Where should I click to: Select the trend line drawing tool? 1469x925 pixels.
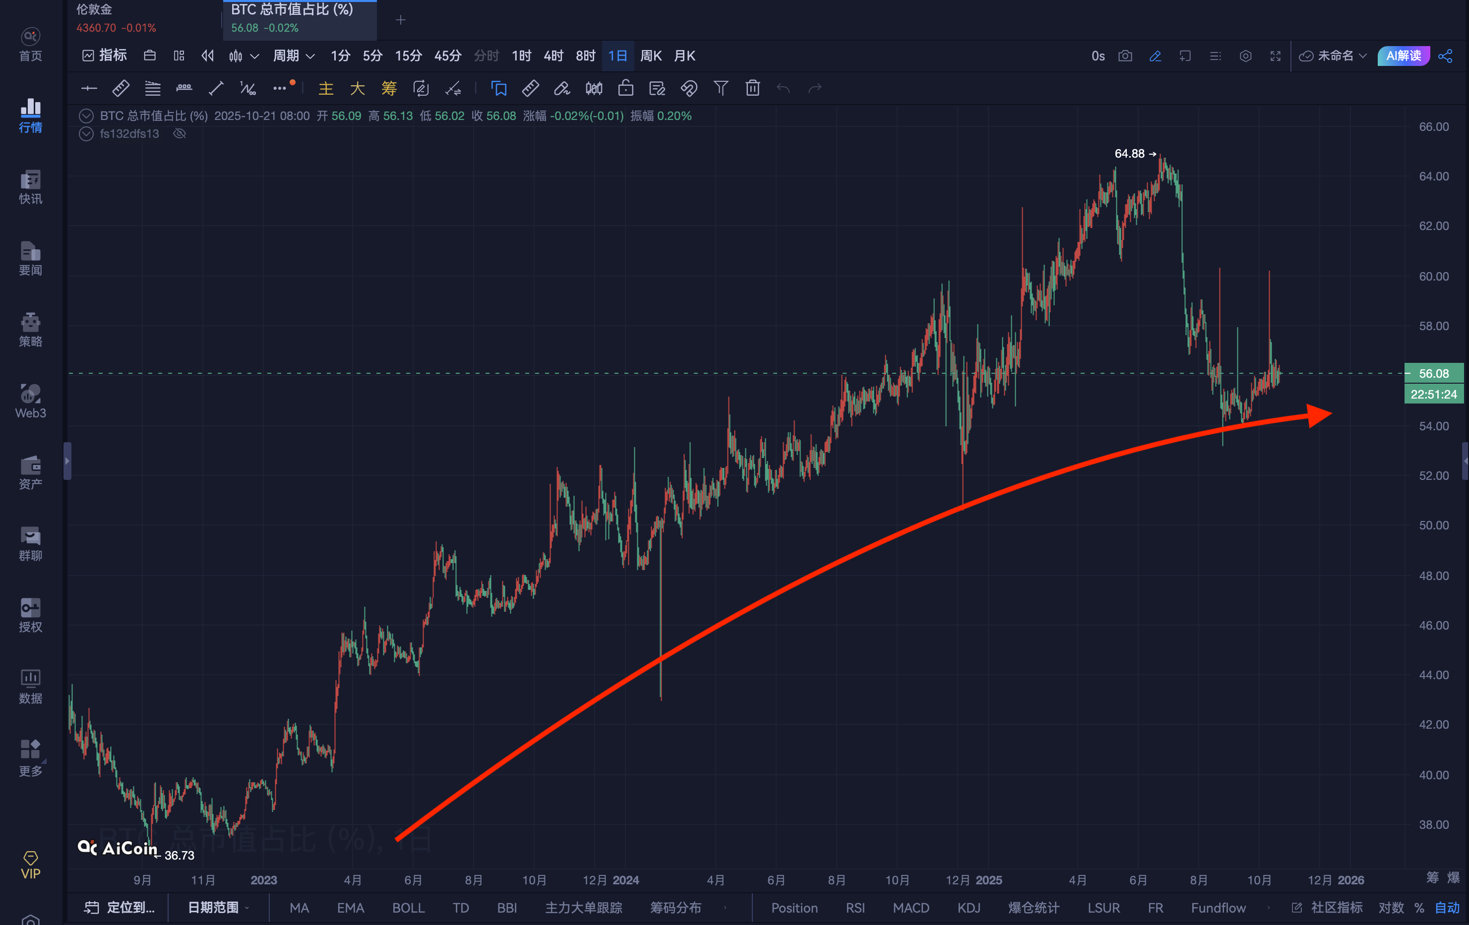tap(216, 88)
